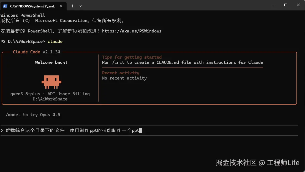
Task: Expand the new tab profile dropdown chevron
Action: [x=81, y=6]
